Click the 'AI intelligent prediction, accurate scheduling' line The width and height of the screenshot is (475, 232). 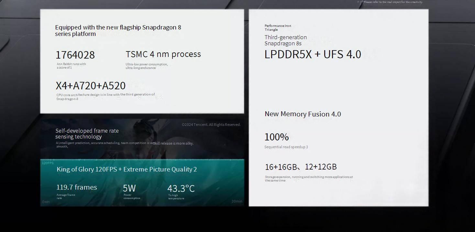(104, 145)
